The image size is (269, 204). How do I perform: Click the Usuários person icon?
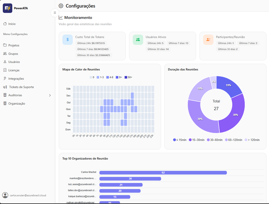(x=5, y=62)
